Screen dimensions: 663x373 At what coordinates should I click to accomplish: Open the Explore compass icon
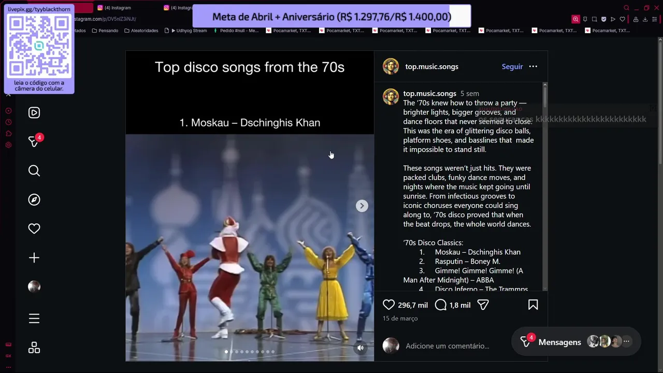tap(34, 199)
